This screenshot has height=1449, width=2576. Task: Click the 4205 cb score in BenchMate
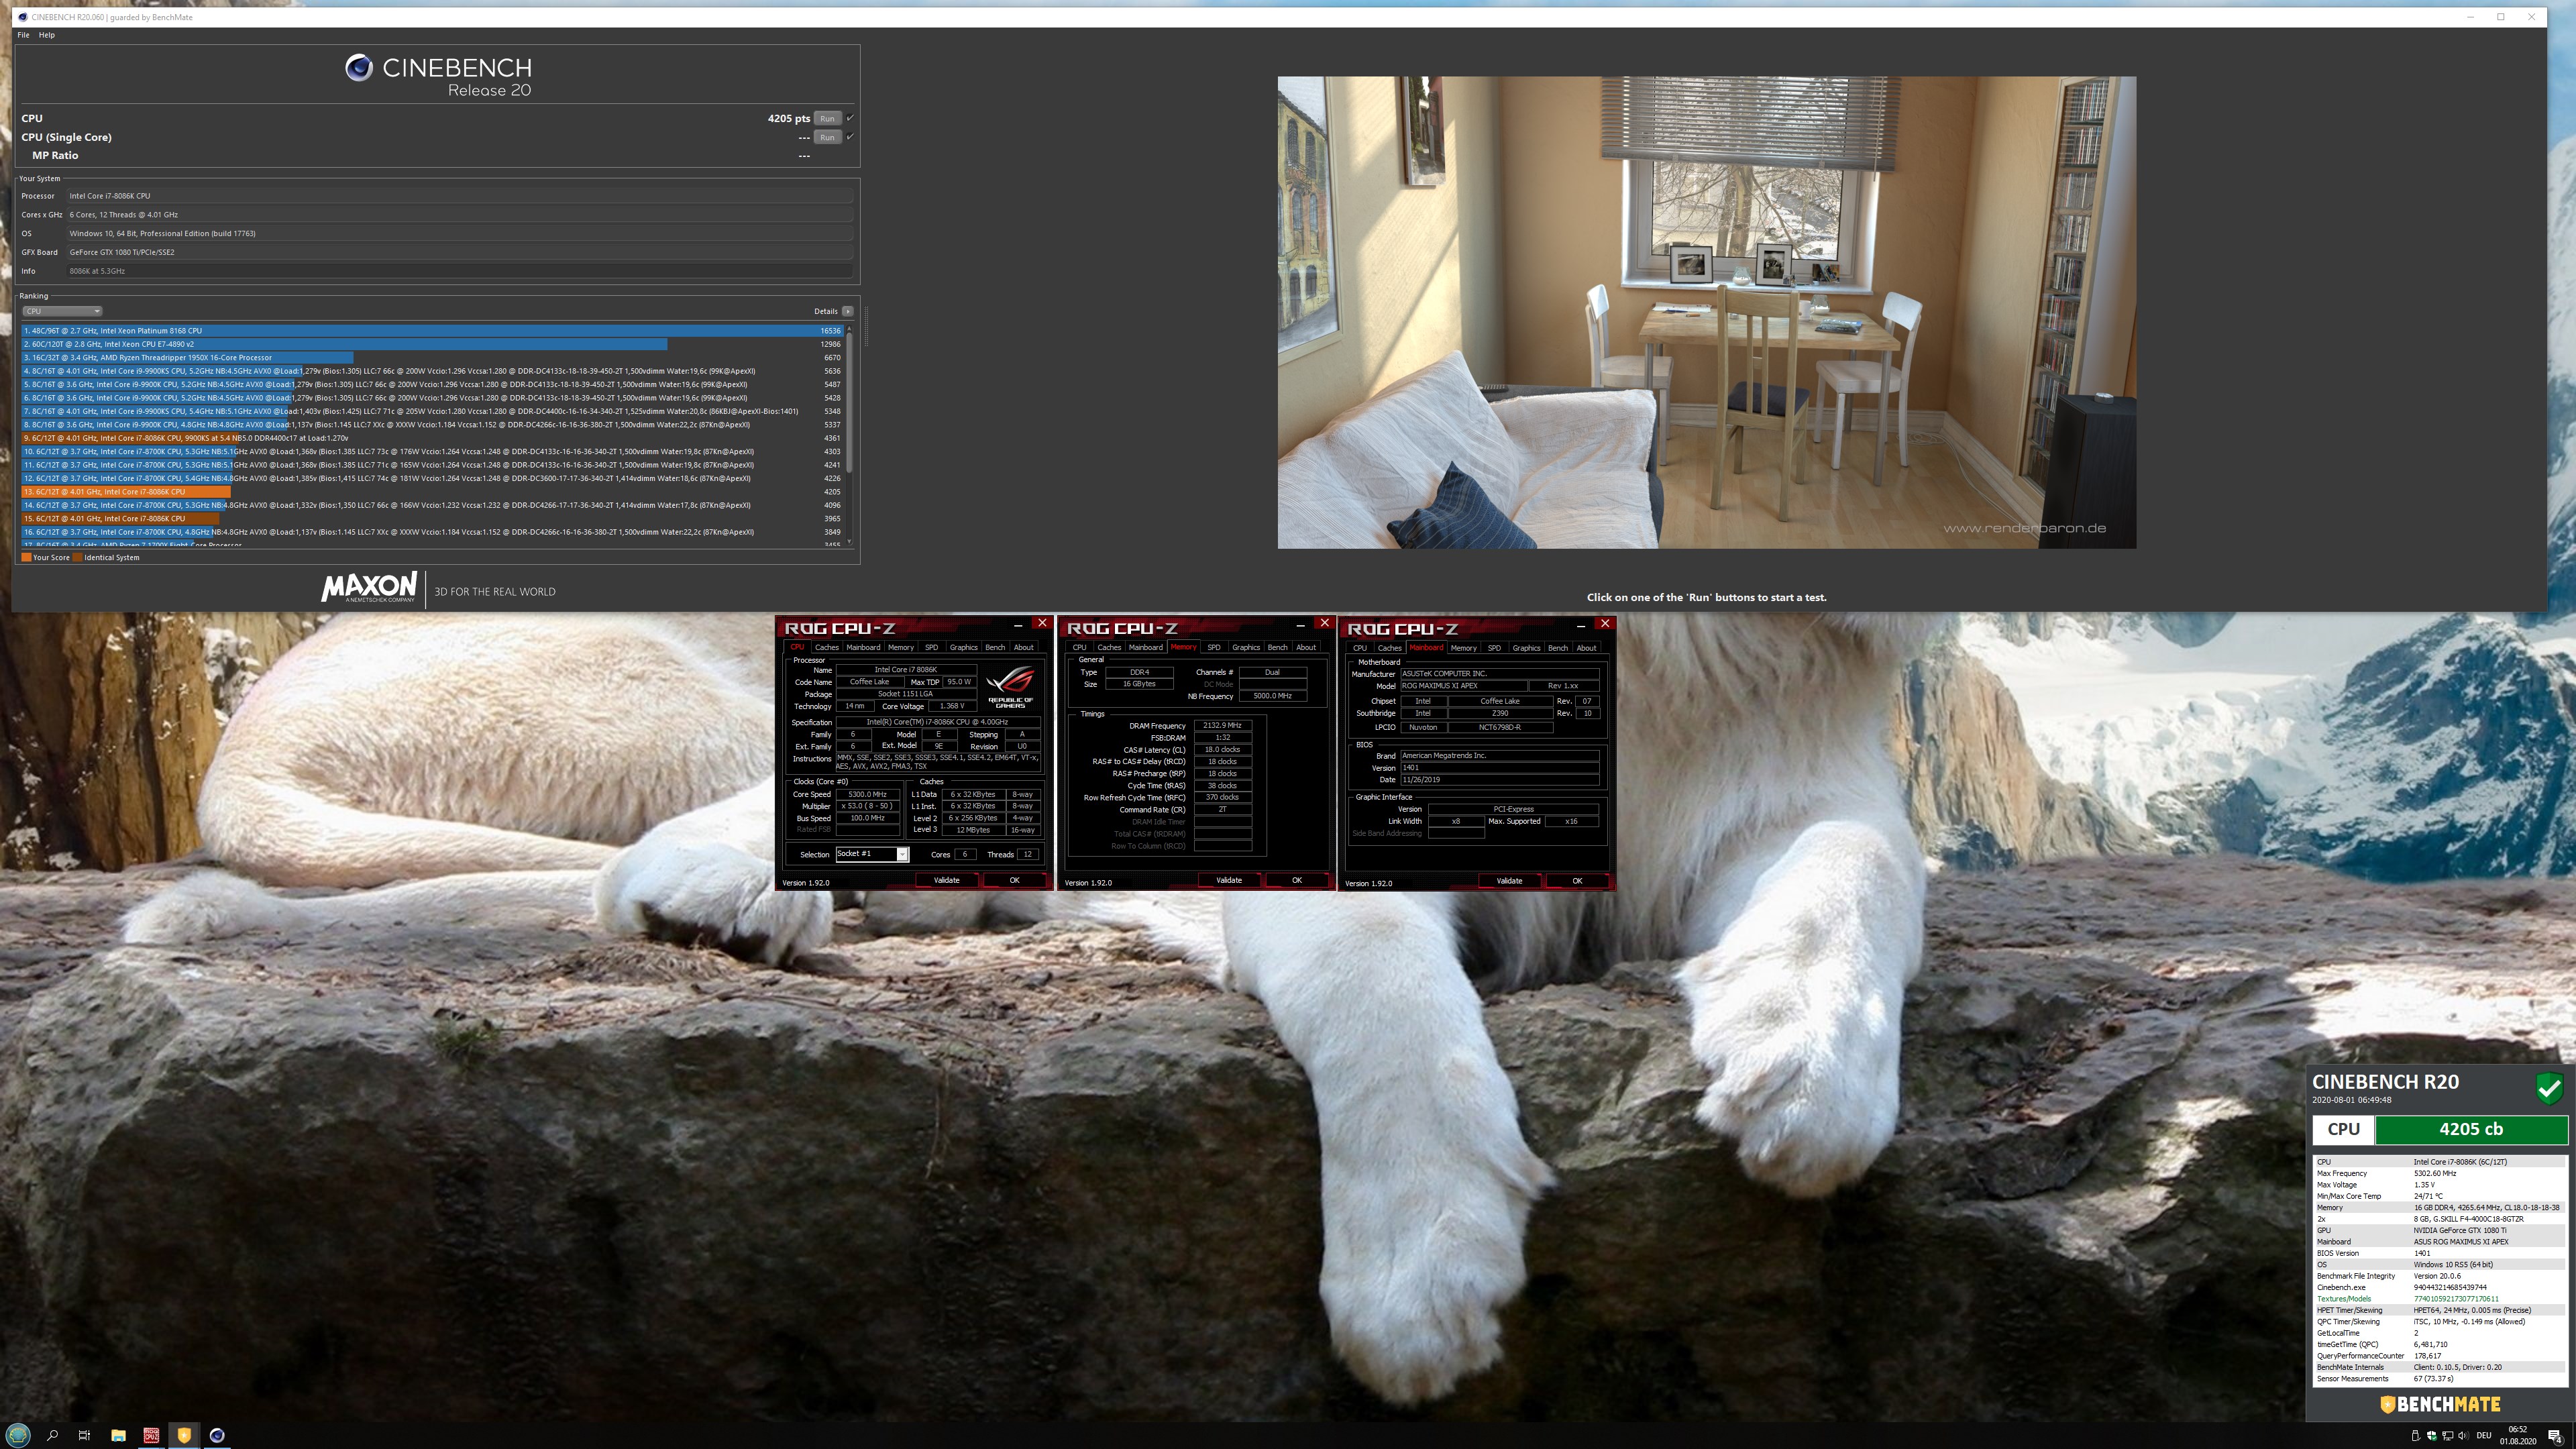2471,1129
